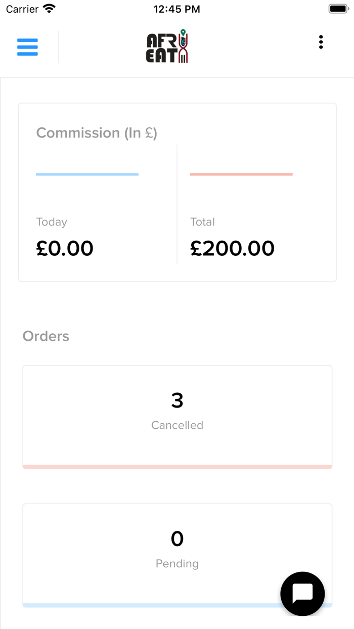Tap the Orders section heading

tap(46, 336)
